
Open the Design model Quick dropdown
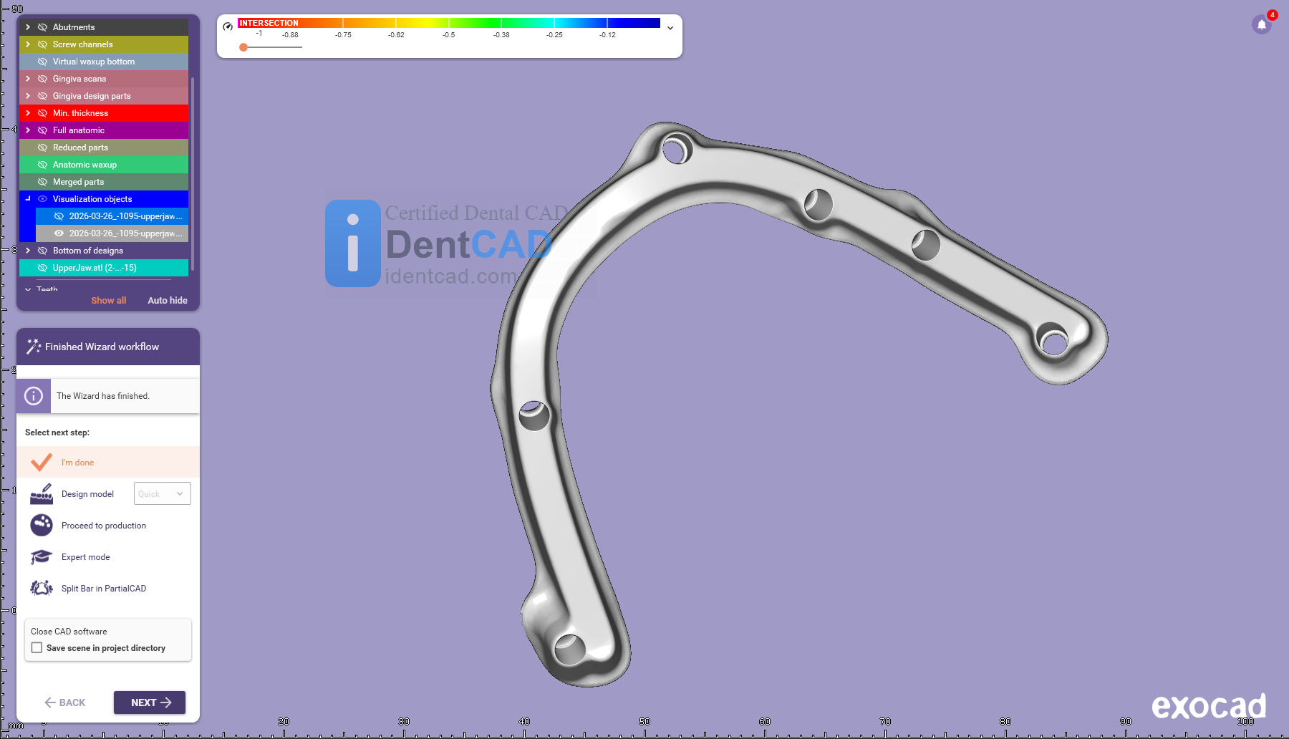pos(162,494)
